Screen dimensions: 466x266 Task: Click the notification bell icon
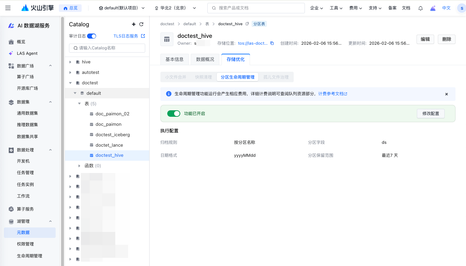pos(420,8)
